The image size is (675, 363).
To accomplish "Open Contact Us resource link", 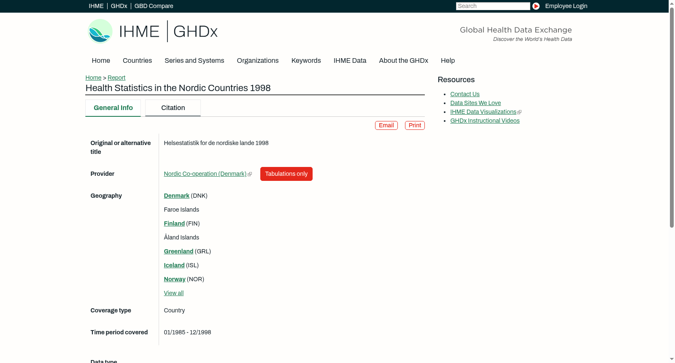I will [465, 94].
